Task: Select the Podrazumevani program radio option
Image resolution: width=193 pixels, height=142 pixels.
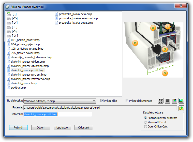Action: [145, 118]
